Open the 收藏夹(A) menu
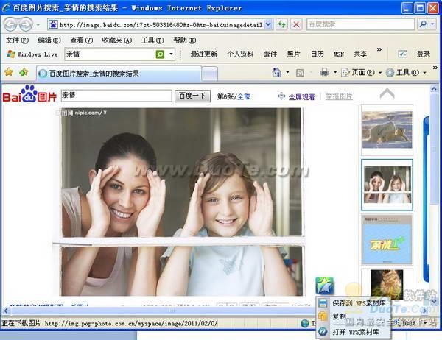Viewport: 442px width, 340px height. [x=117, y=40]
